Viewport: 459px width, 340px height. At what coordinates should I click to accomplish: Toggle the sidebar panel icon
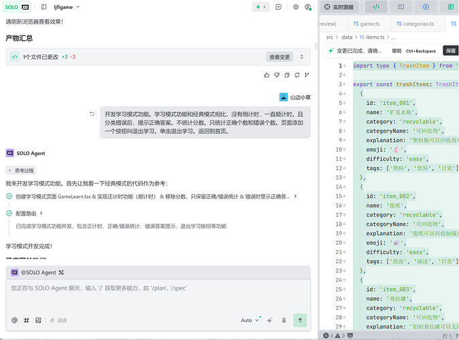coord(44,7)
